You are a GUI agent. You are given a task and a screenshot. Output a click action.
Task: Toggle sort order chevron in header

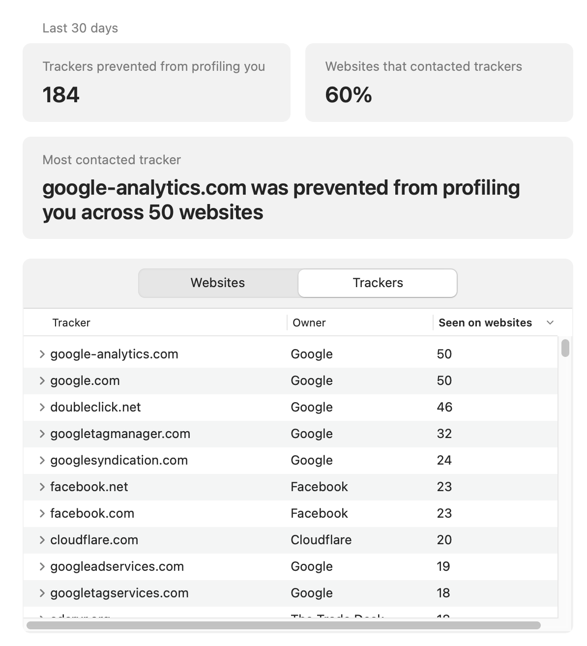point(550,323)
